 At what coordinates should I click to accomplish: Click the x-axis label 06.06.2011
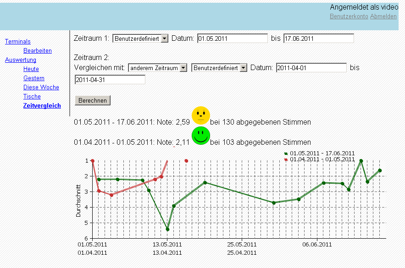[x=317, y=245]
